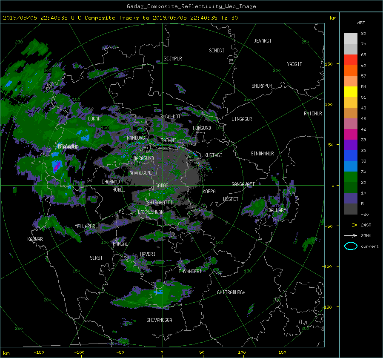Screen dimensions: 383x358
Task: Click the white 23MN track arrow in legend
Action: (351, 235)
